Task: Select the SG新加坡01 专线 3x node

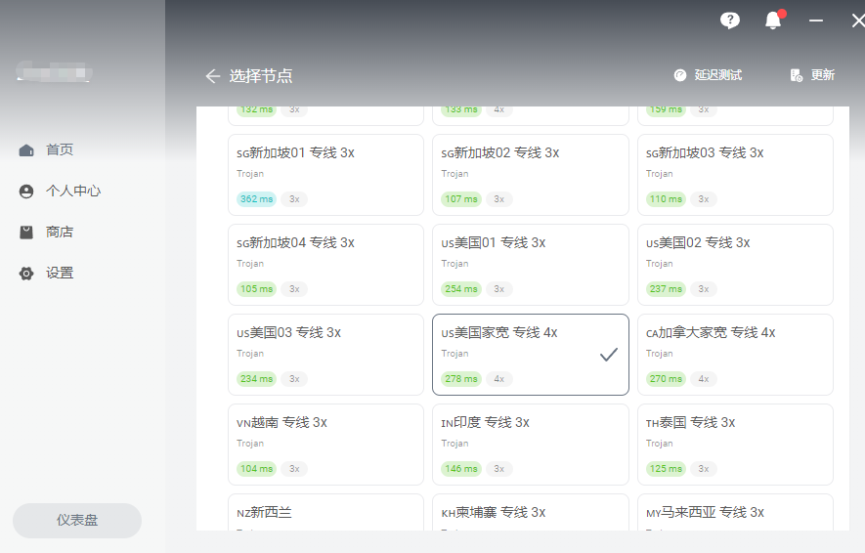Action: pyautogui.click(x=326, y=175)
